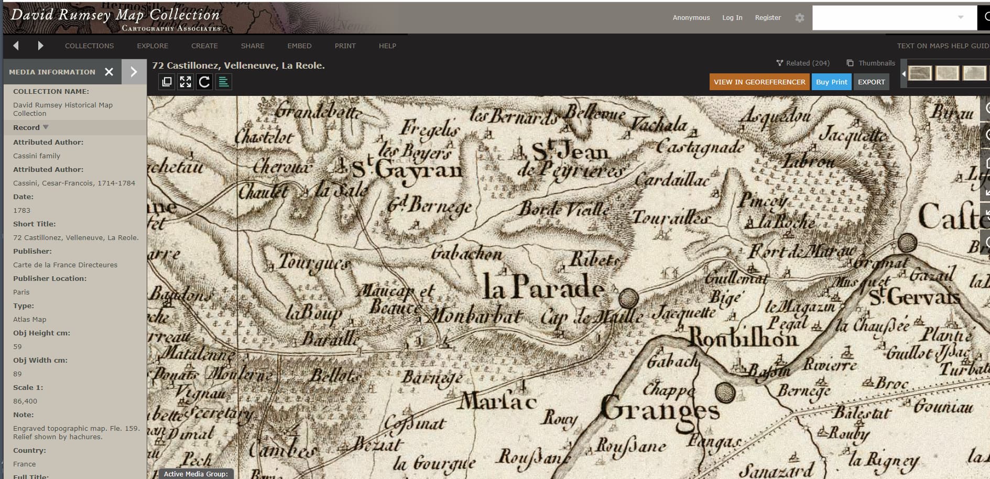Screen dimensions: 990x479
Task: Click publisher location 'Paris'
Action: tap(21, 292)
